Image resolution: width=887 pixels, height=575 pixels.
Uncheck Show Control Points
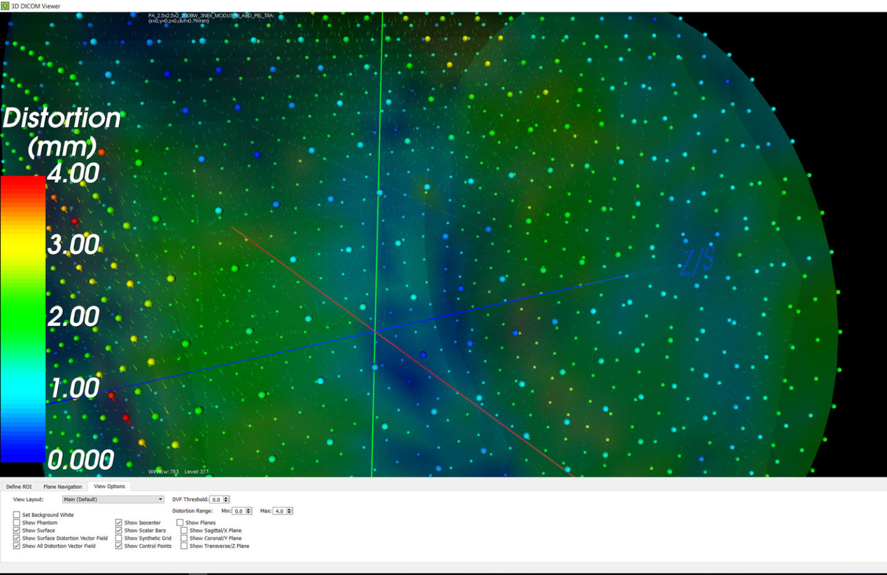click(119, 546)
